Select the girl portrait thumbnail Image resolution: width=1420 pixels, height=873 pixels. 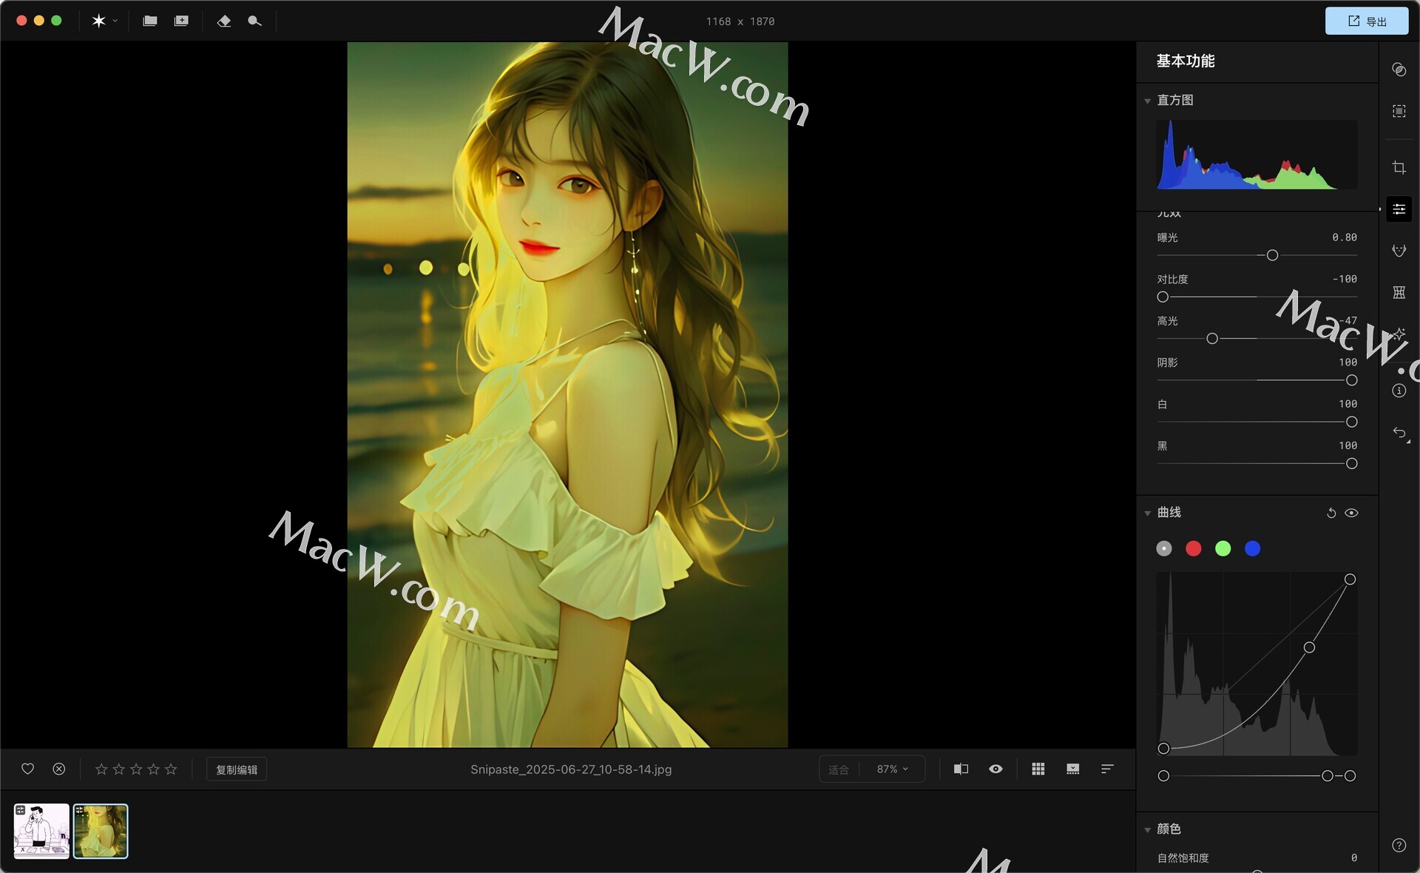coord(101,831)
